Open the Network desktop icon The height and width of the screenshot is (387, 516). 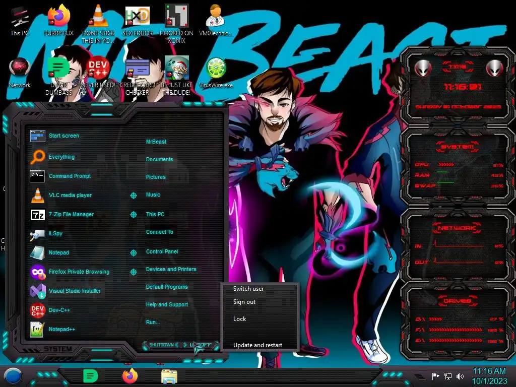pyautogui.click(x=20, y=73)
